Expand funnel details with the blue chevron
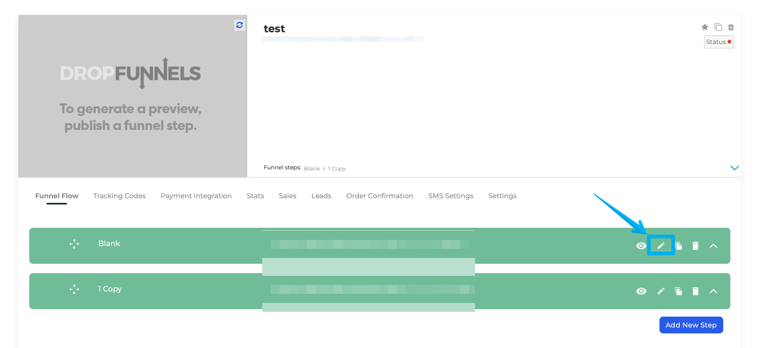The height and width of the screenshot is (348, 759). [734, 168]
